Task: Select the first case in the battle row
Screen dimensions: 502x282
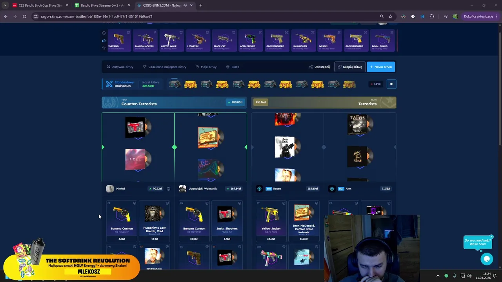Action: (175, 84)
